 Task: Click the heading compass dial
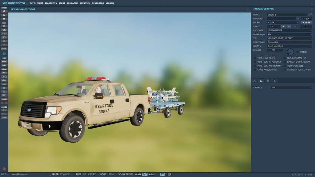pos(290,52)
